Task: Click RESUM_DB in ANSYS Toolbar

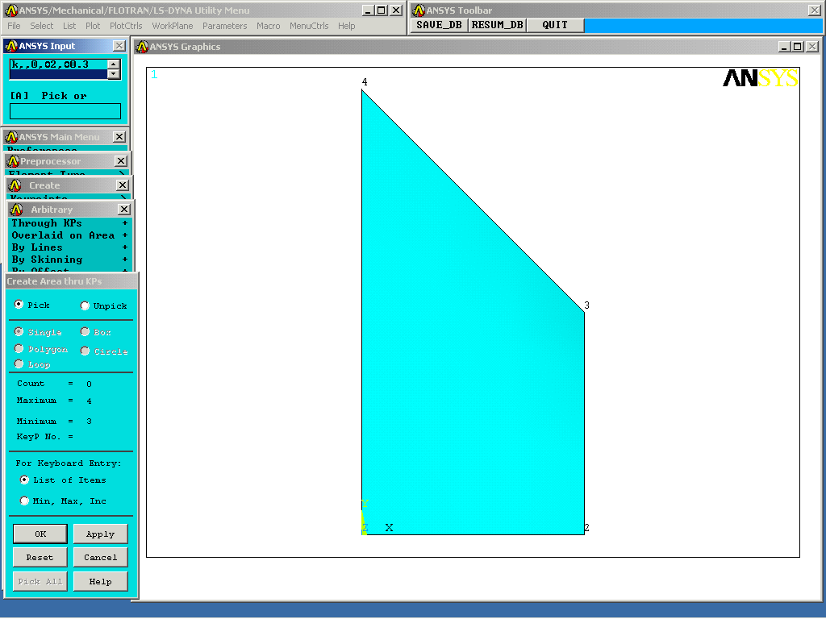Action: (497, 25)
